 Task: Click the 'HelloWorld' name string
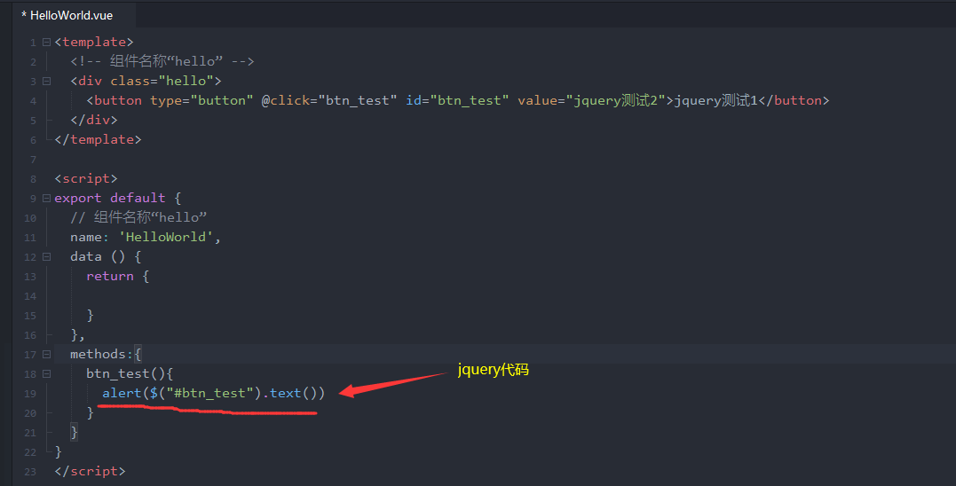[x=165, y=237]
